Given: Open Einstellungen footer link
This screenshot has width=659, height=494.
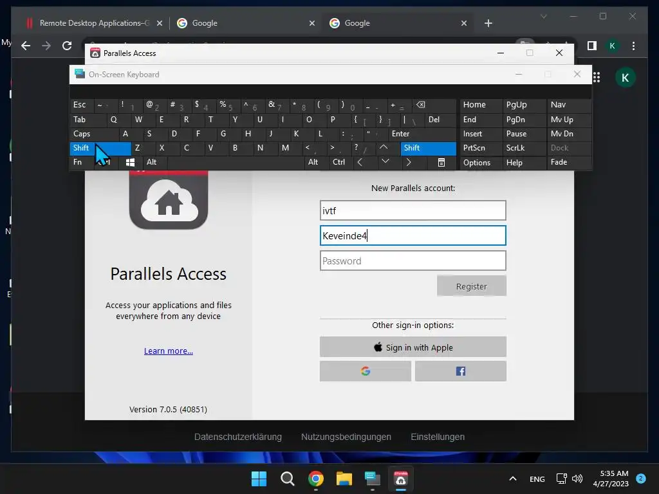Looking at the screenshot, I should pos(438,437).
